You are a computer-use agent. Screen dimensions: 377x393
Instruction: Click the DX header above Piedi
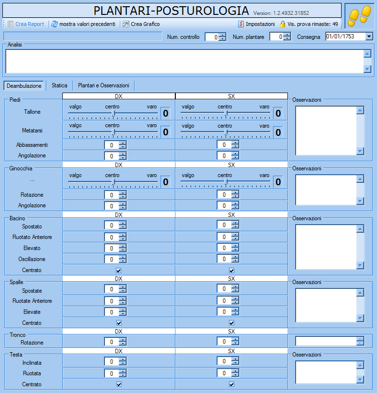(x=119, y=96)
